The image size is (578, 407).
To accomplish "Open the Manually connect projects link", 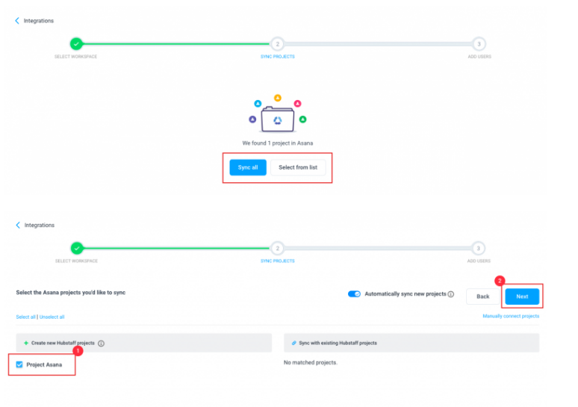I will point(511,316).
